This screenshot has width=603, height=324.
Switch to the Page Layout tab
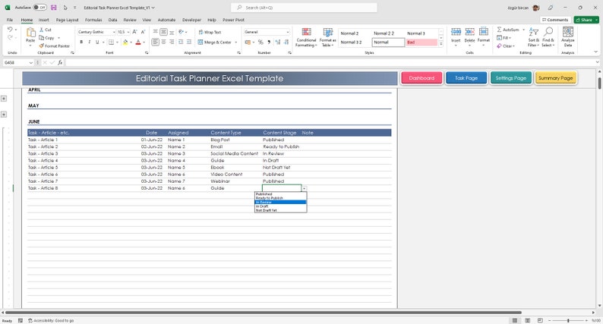pos(67,20)
